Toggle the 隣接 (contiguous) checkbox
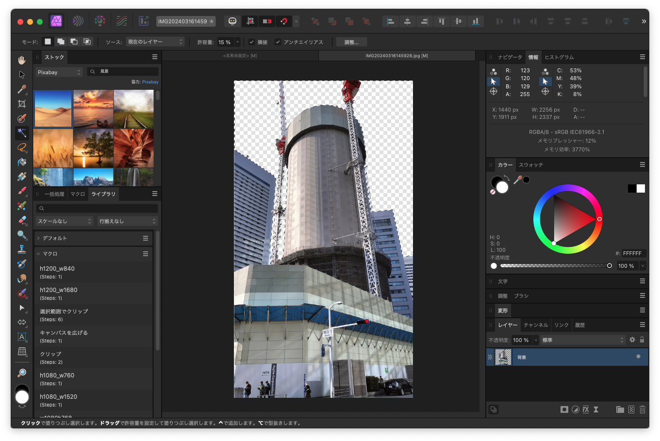 point(251,42)
